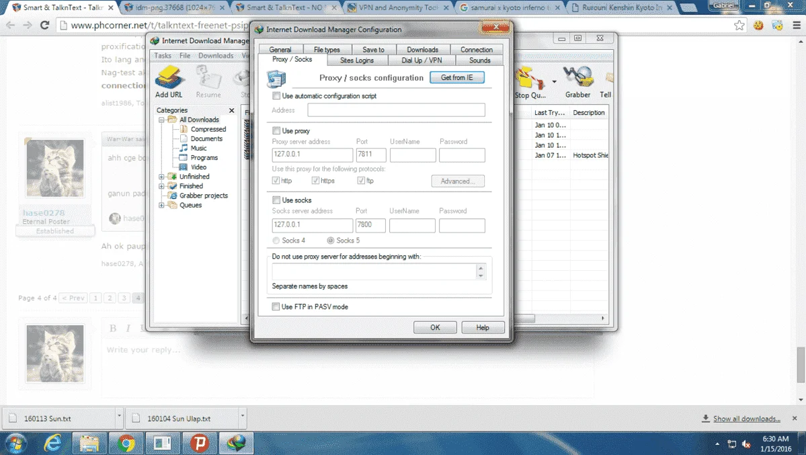Enable Use socks checkbox

click(276, 200)
